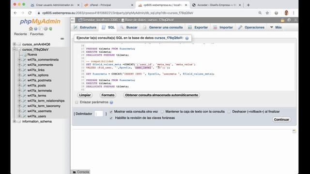Screen dimensions: 310x174
Task: Click browser reload button
Action: coord(30,13)
